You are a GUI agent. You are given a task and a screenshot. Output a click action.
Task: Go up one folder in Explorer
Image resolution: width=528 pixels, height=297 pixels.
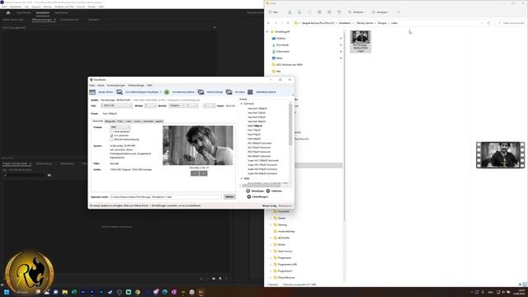(288, 23)
